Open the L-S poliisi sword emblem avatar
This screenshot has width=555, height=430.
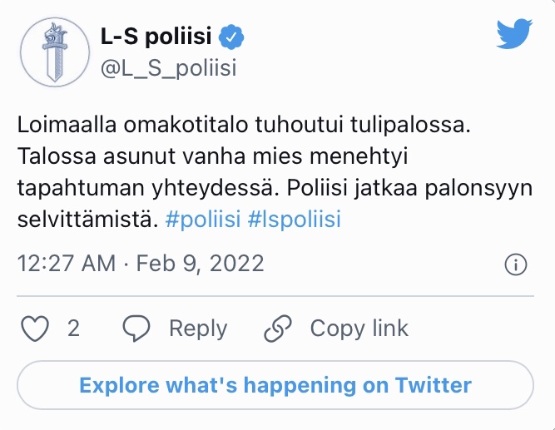pos(55,52)
